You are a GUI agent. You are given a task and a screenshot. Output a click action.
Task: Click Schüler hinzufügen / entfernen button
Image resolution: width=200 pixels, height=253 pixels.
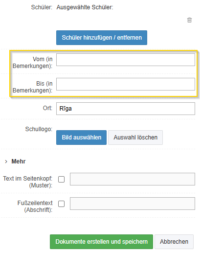(x=102, y=38)
